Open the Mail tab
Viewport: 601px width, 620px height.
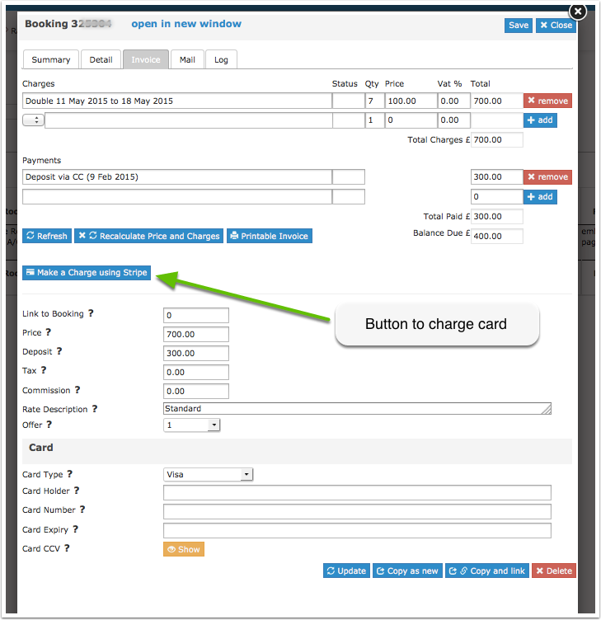click(187, 59)
